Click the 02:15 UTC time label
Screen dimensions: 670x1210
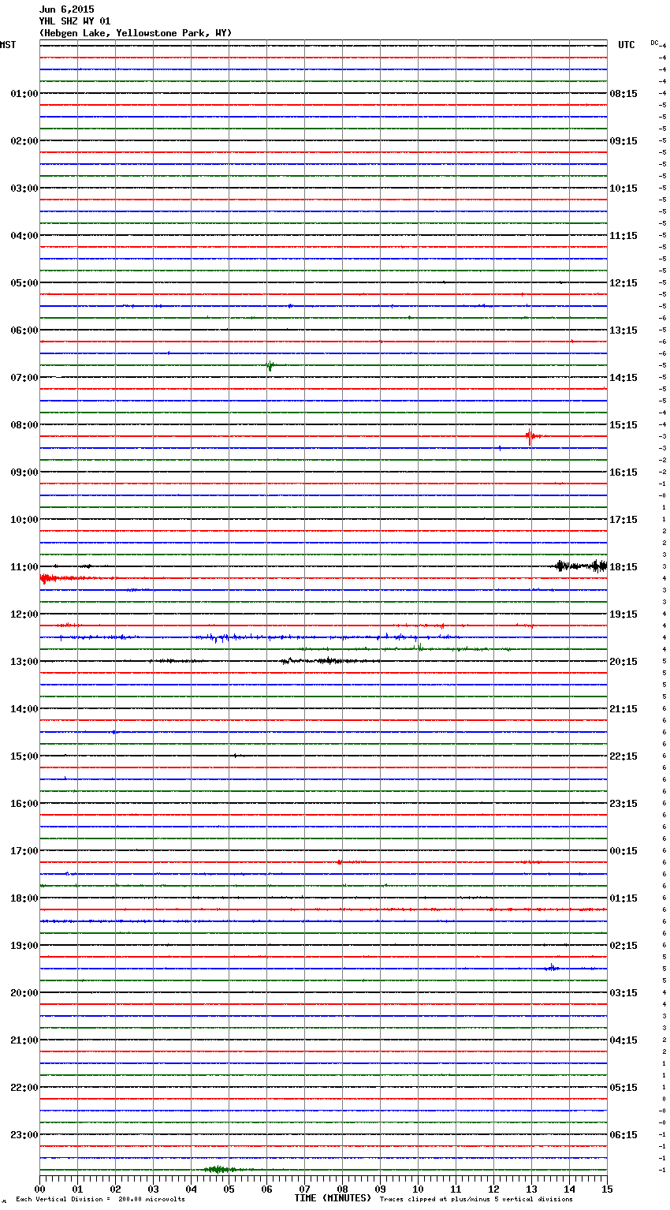pyautogui.click(x=623, y=946)
